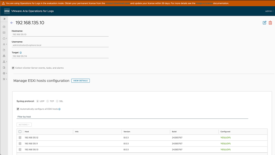Click version 8.0.3 for host 192.168.135.11

[x=126, y=143]
